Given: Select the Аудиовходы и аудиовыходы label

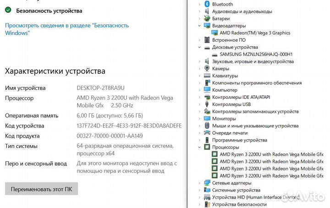Looking at the screenshot, I should (x=242, y=11).
